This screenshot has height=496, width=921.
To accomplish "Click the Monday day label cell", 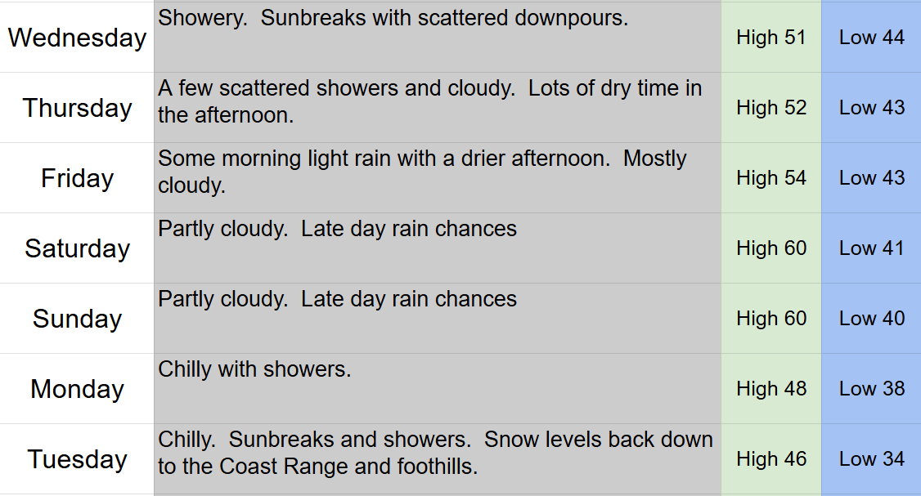I will (x=77, y=389).
